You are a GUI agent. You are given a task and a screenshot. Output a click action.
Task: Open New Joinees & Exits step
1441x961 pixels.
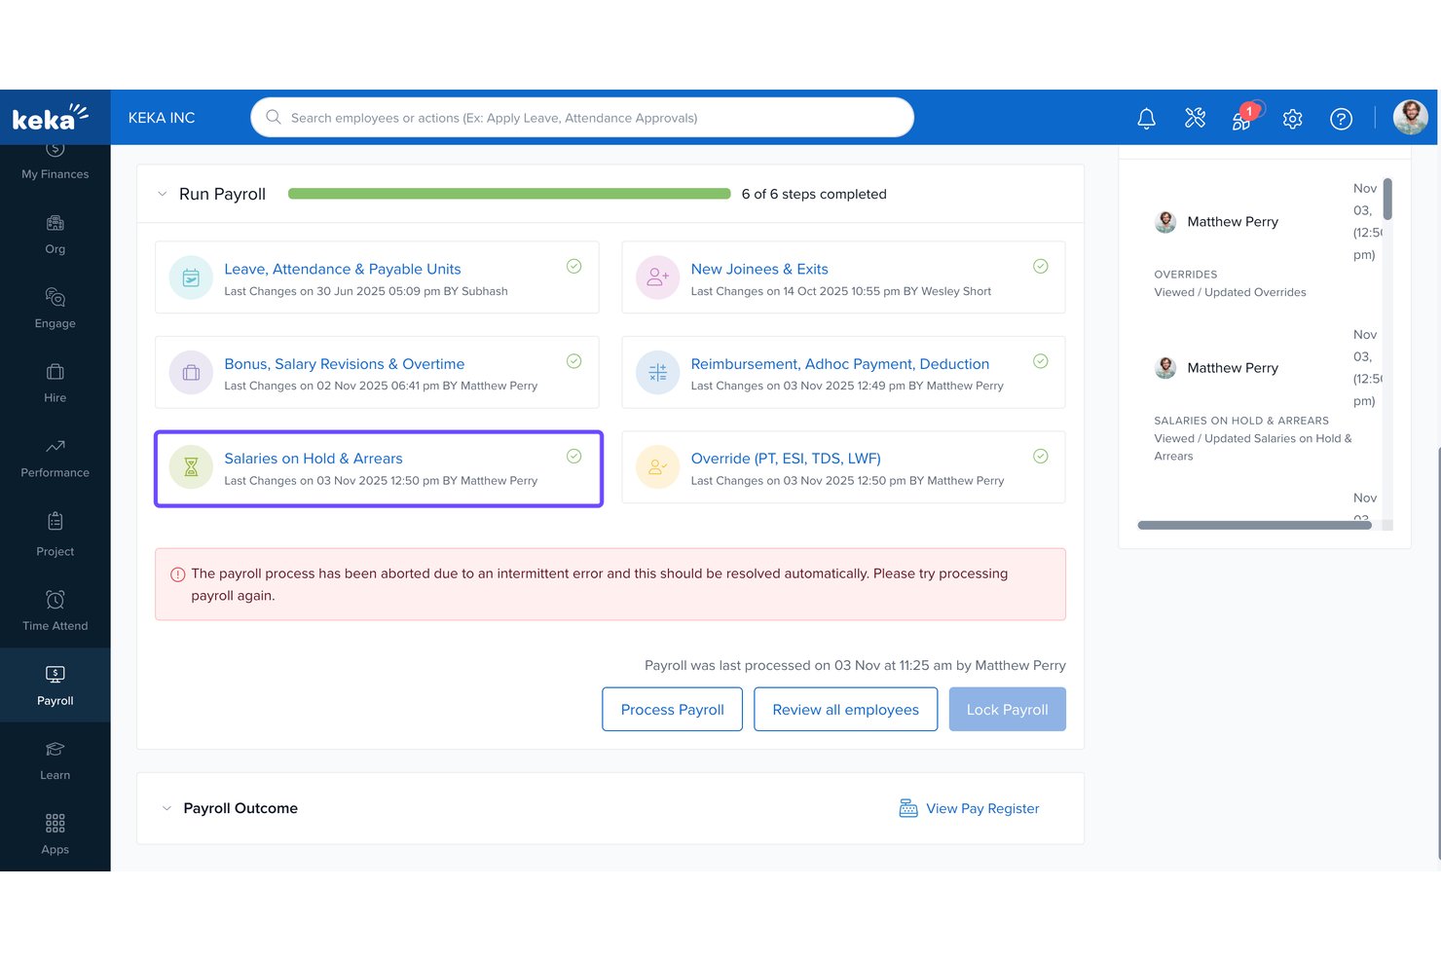(759, 269)
